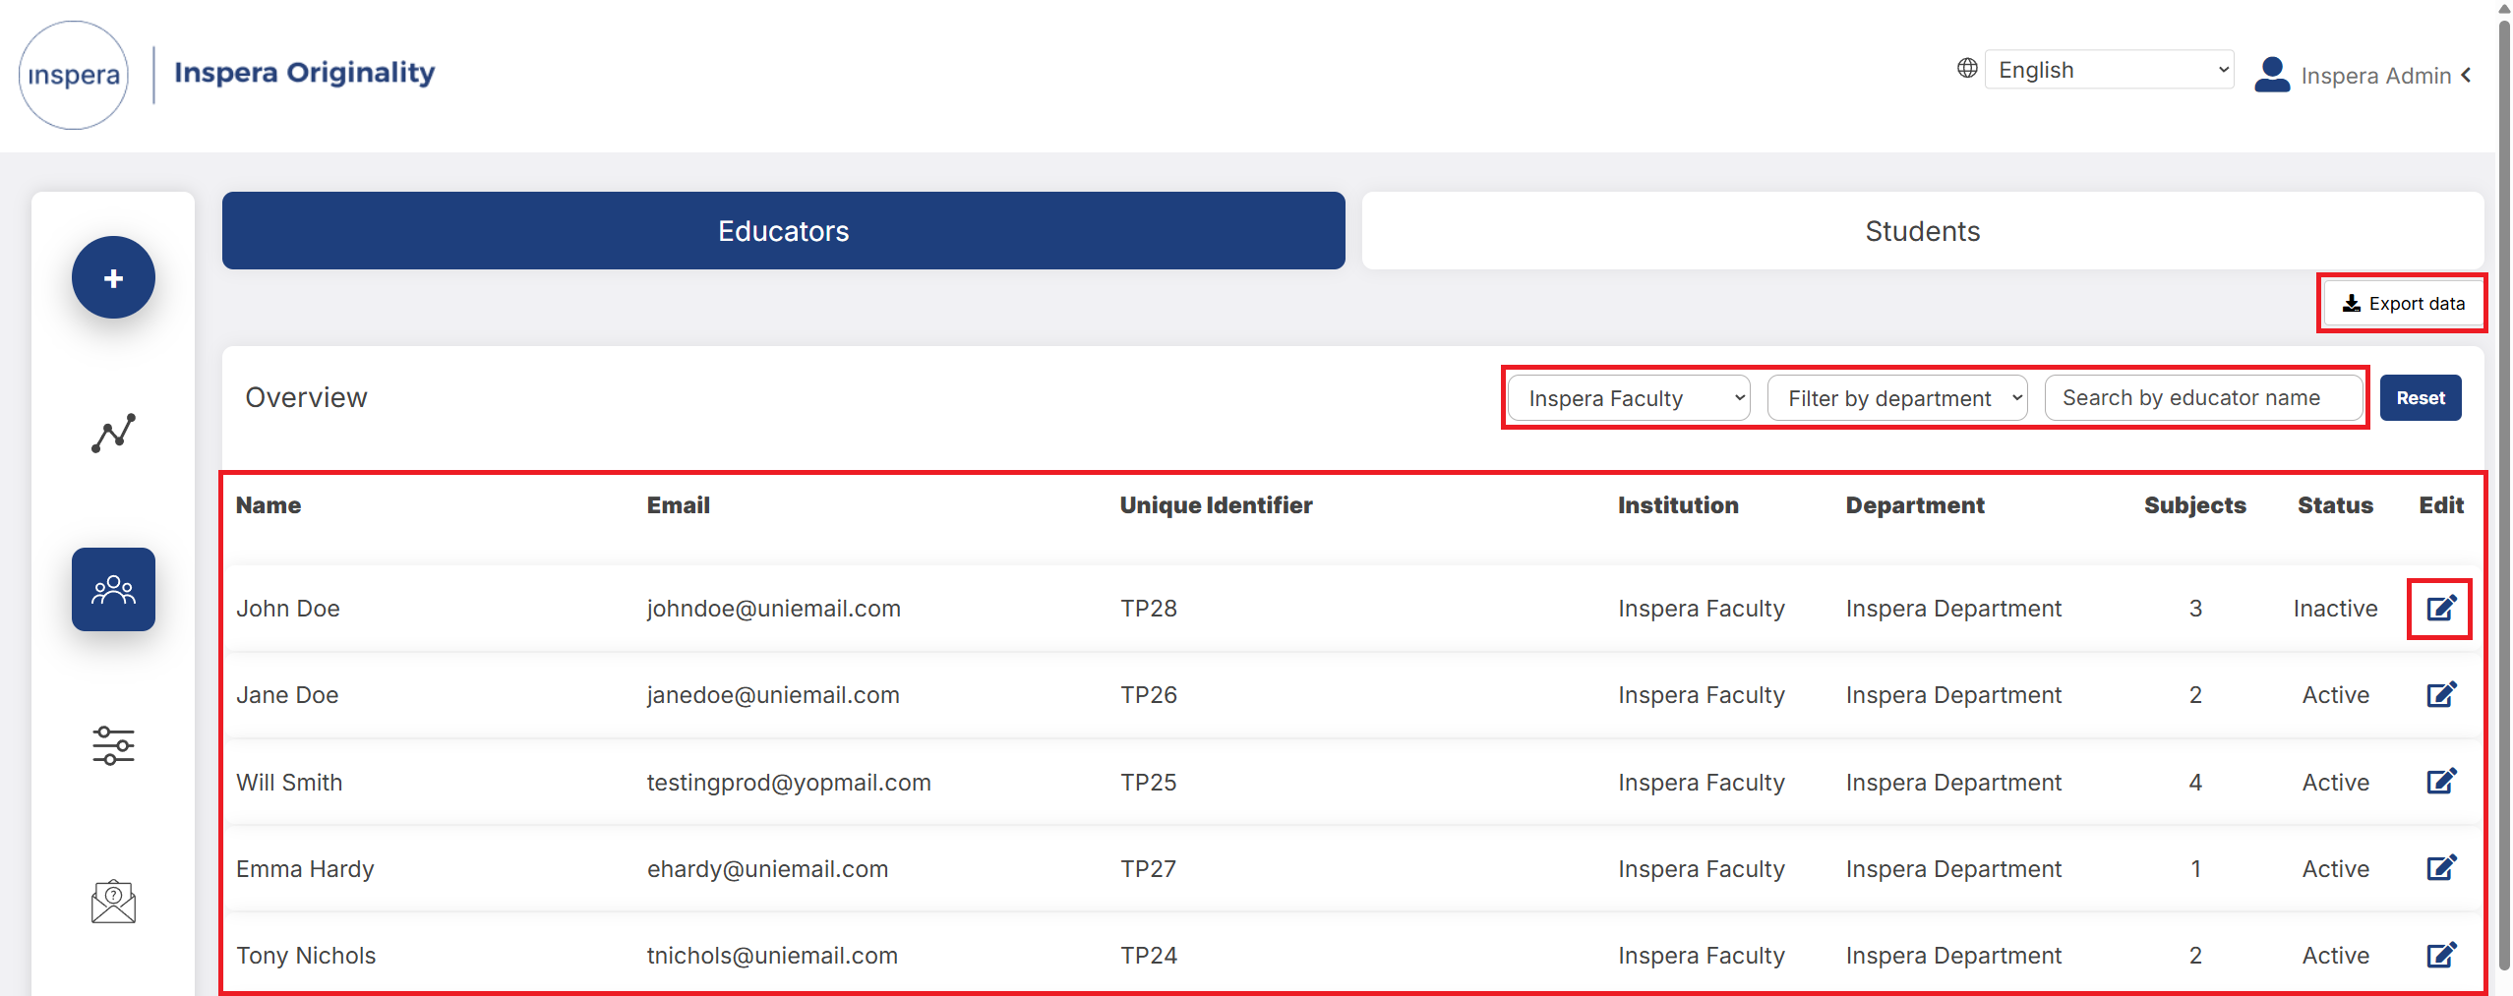Click the Name column header

pos(269,505)
